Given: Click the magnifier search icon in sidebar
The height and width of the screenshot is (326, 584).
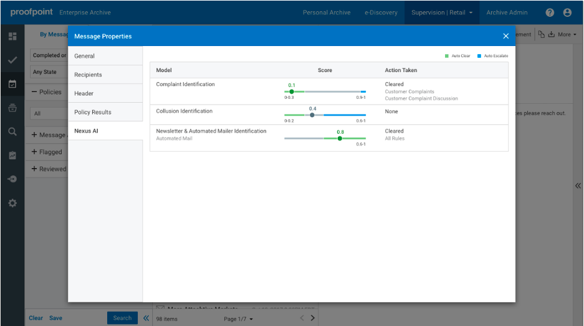Looking at the screenshot, I should click(x=12, y=132).
